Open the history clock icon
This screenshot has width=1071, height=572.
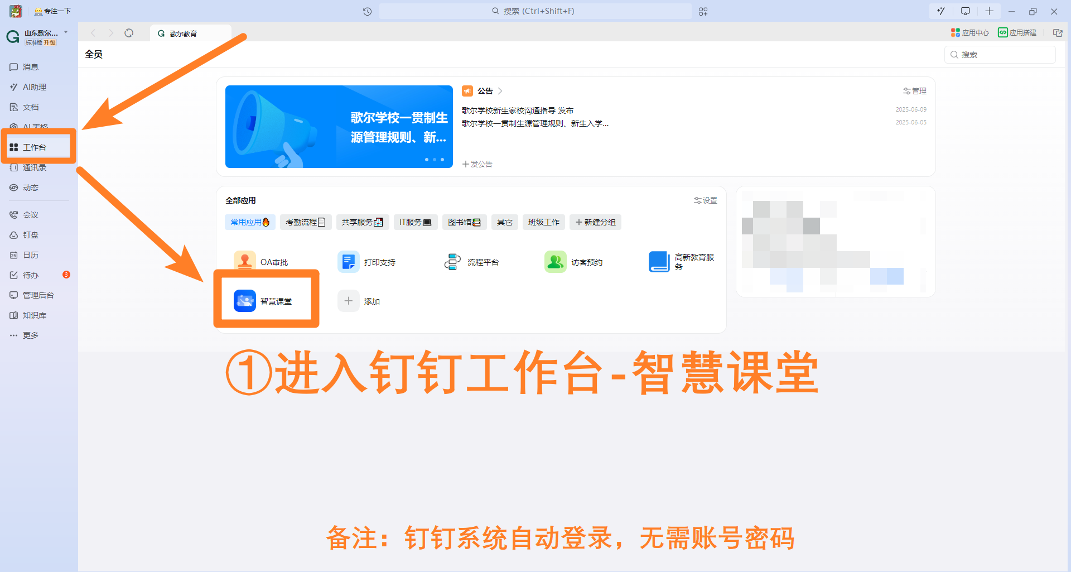pyautogui.click(x=367, y=11)
